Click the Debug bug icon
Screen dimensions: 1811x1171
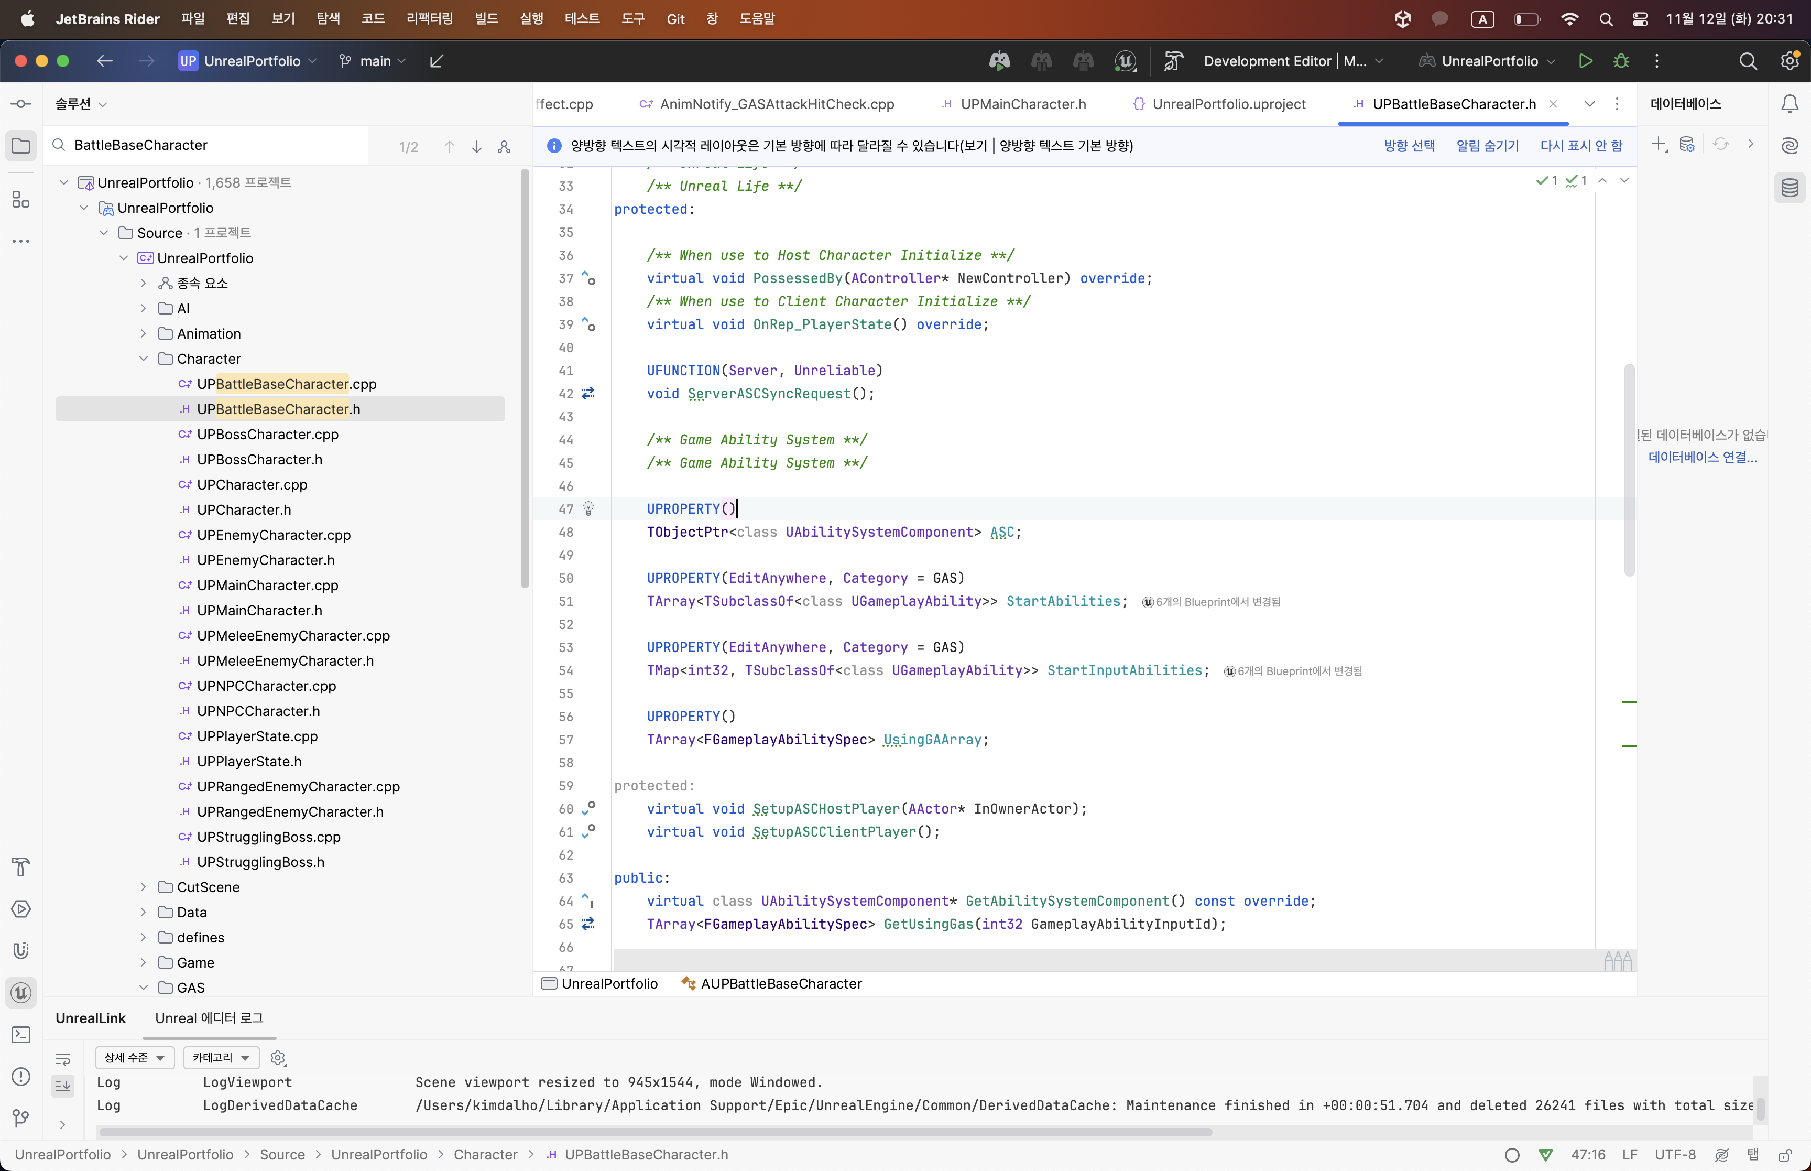(1621, 61)
